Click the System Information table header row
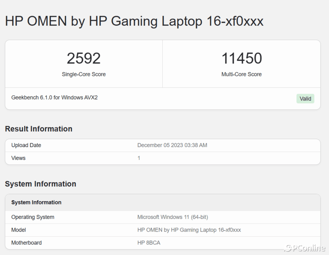329x255 pixels. (x=163, y=202)
